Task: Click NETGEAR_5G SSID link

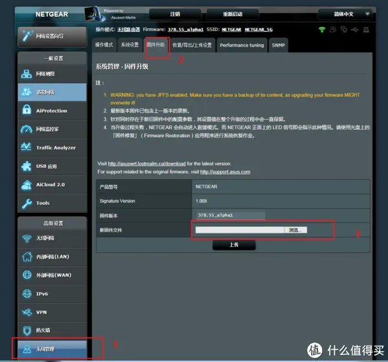Action: [x=259, y=30]
